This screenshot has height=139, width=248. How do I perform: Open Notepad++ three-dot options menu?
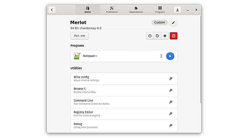tap(161, 56)
